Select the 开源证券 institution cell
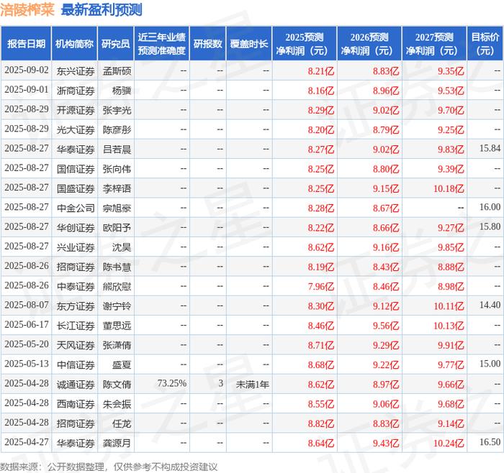This screenshot has width=504, height=473. tap(76, 110)
